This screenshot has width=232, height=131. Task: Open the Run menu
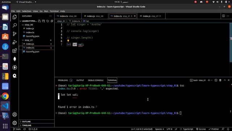[46, 11]
